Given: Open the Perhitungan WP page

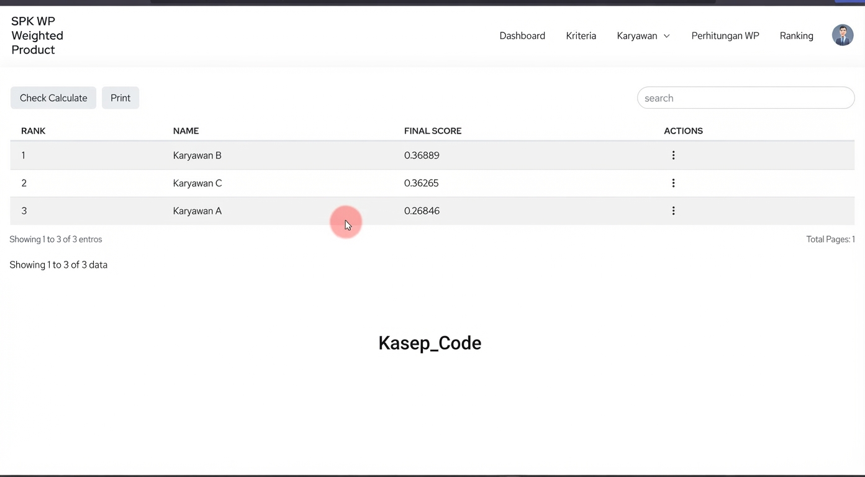Looking at the screenshot, I should 725,36.
